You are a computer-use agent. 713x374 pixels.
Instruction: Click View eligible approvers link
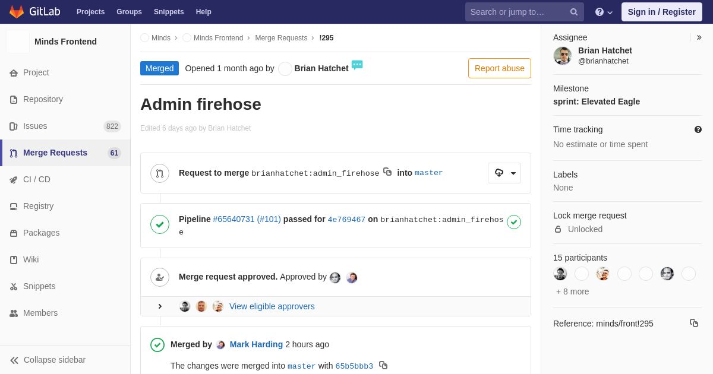click(272, 306)
